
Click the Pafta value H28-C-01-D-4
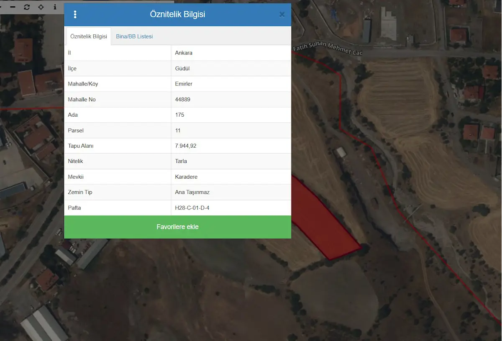point(192,208)
